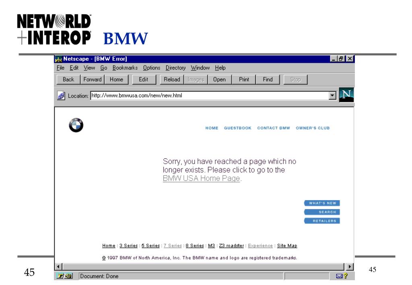Click the WHAT'S NEW blue button
Viewport: 412px width, 285px height.
322,203
